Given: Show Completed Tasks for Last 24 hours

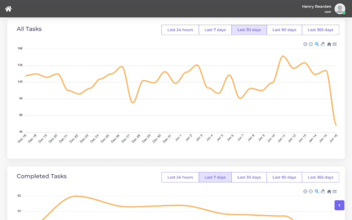Looking at the screenshot, I should point(180,177).
